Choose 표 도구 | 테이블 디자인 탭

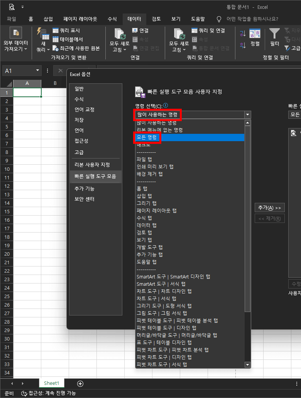pos(190,343)
